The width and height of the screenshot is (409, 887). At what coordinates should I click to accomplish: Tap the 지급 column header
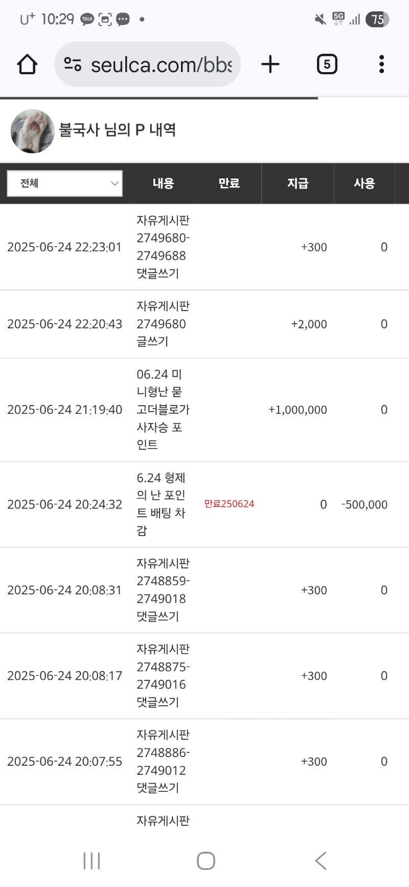(298, 183)
